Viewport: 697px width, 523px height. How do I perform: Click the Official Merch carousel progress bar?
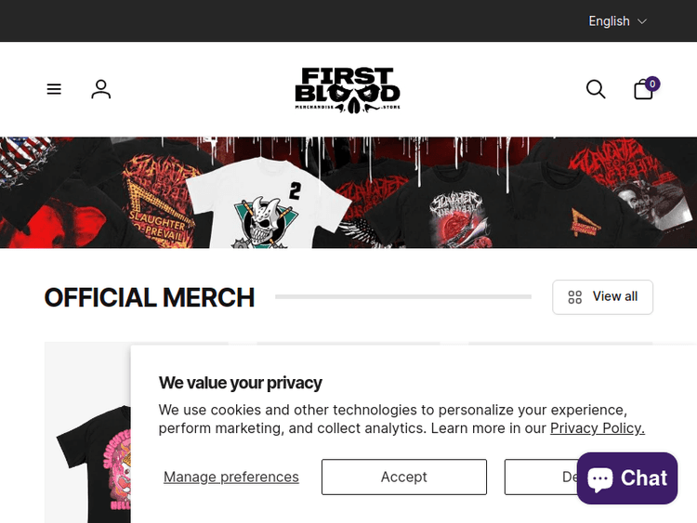[x=402, y=297]
